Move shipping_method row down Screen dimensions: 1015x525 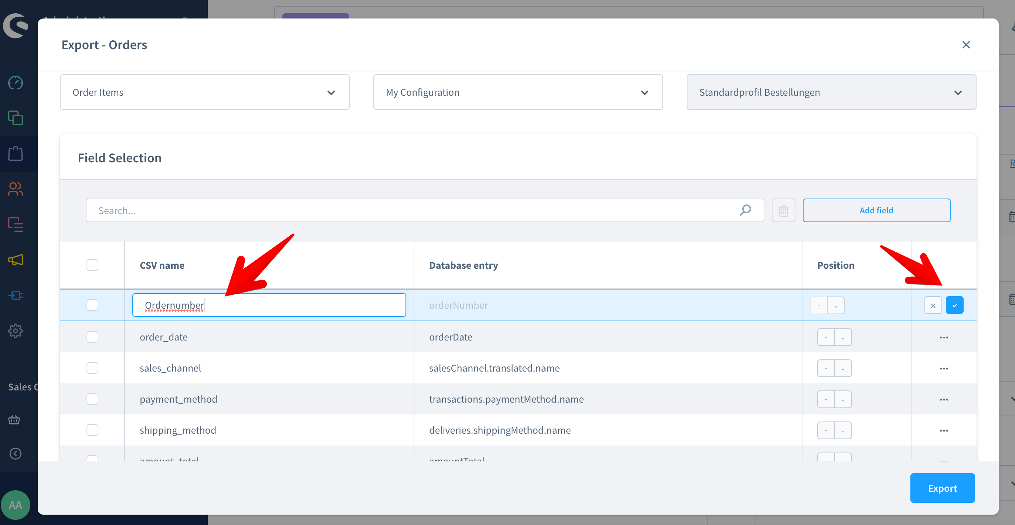(x=843, y=430)
